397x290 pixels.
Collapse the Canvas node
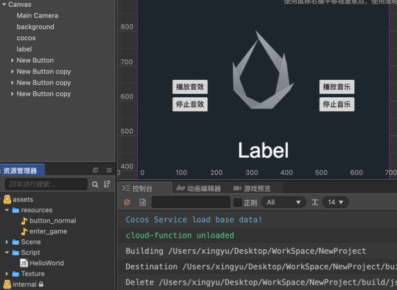click(4, 4)
